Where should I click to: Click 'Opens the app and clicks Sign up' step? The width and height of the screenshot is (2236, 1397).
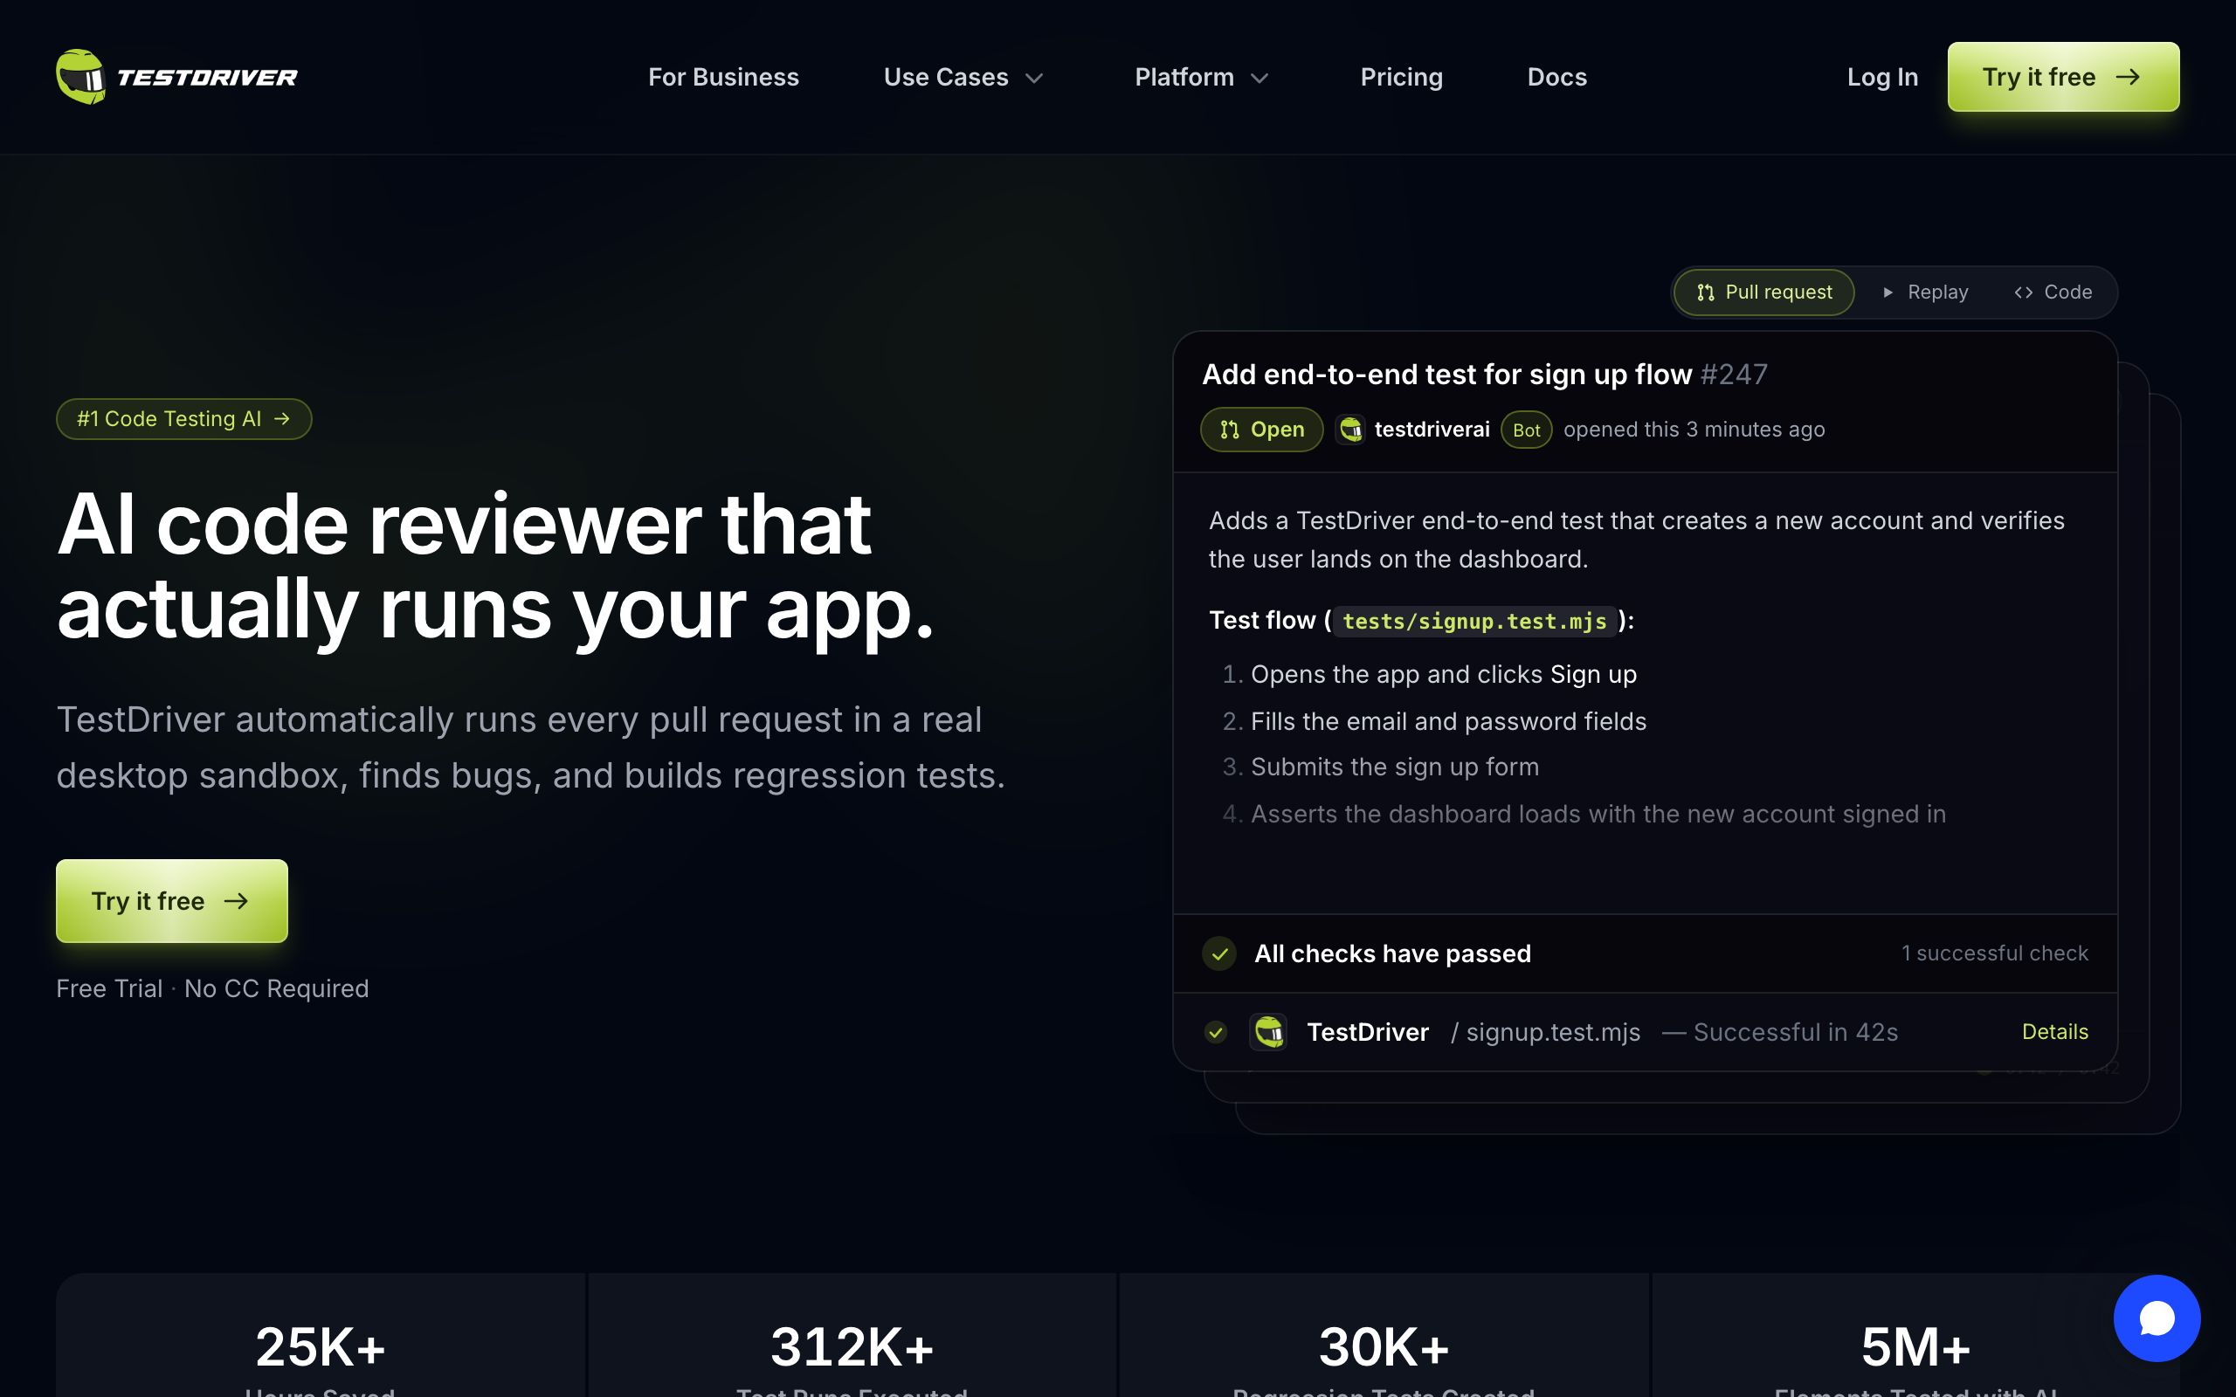click(x=1443, y=674)
